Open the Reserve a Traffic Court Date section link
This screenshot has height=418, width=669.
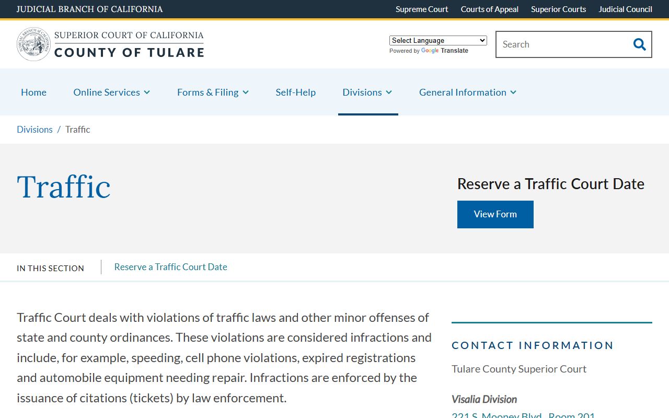pos(171,267)
